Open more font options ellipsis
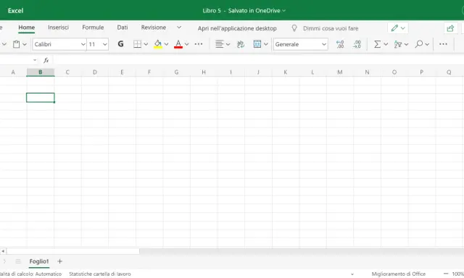The height and width of the screenshot is (278, 464). (x=199, y=44)
